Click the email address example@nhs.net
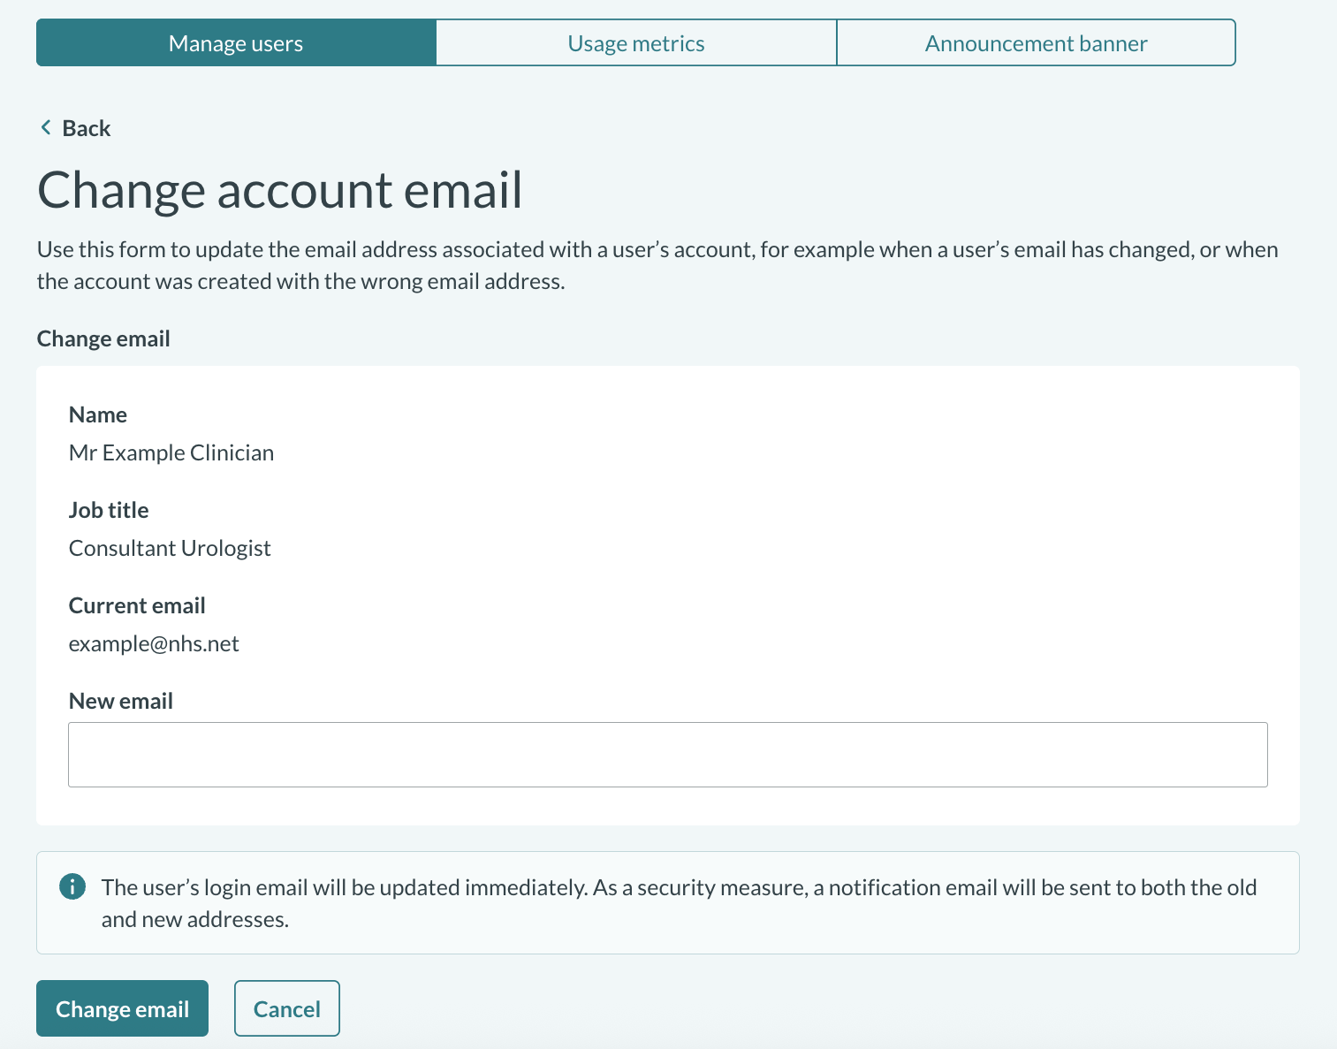This screenshot has height=1049, width=1337. [x=153, y=642]
